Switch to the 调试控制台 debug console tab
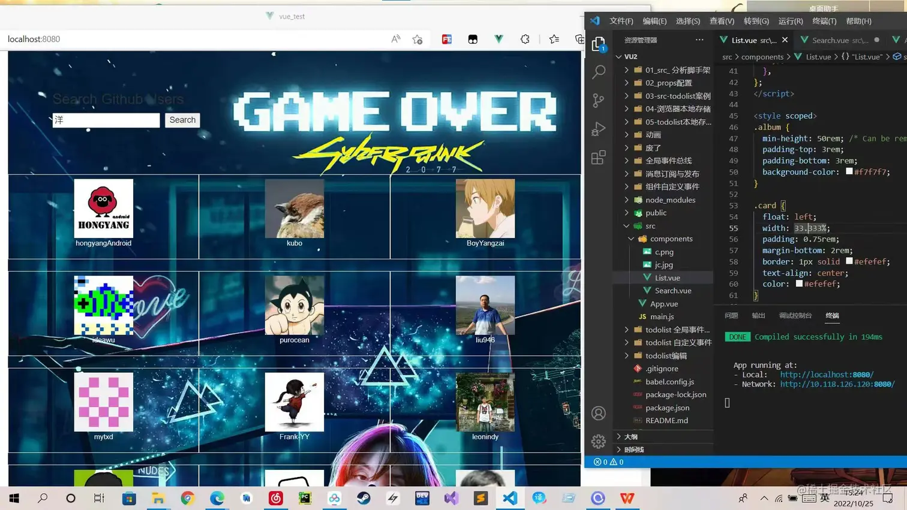Image resolution: width=907 pixels, height=510 pixels. coord(795,315)
